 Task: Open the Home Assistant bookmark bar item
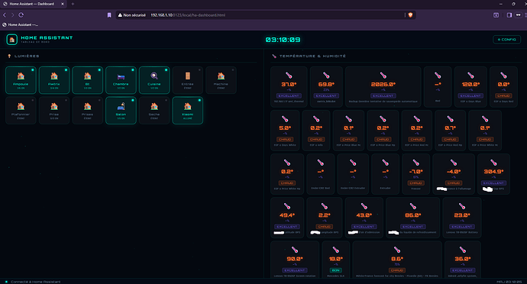20,24
